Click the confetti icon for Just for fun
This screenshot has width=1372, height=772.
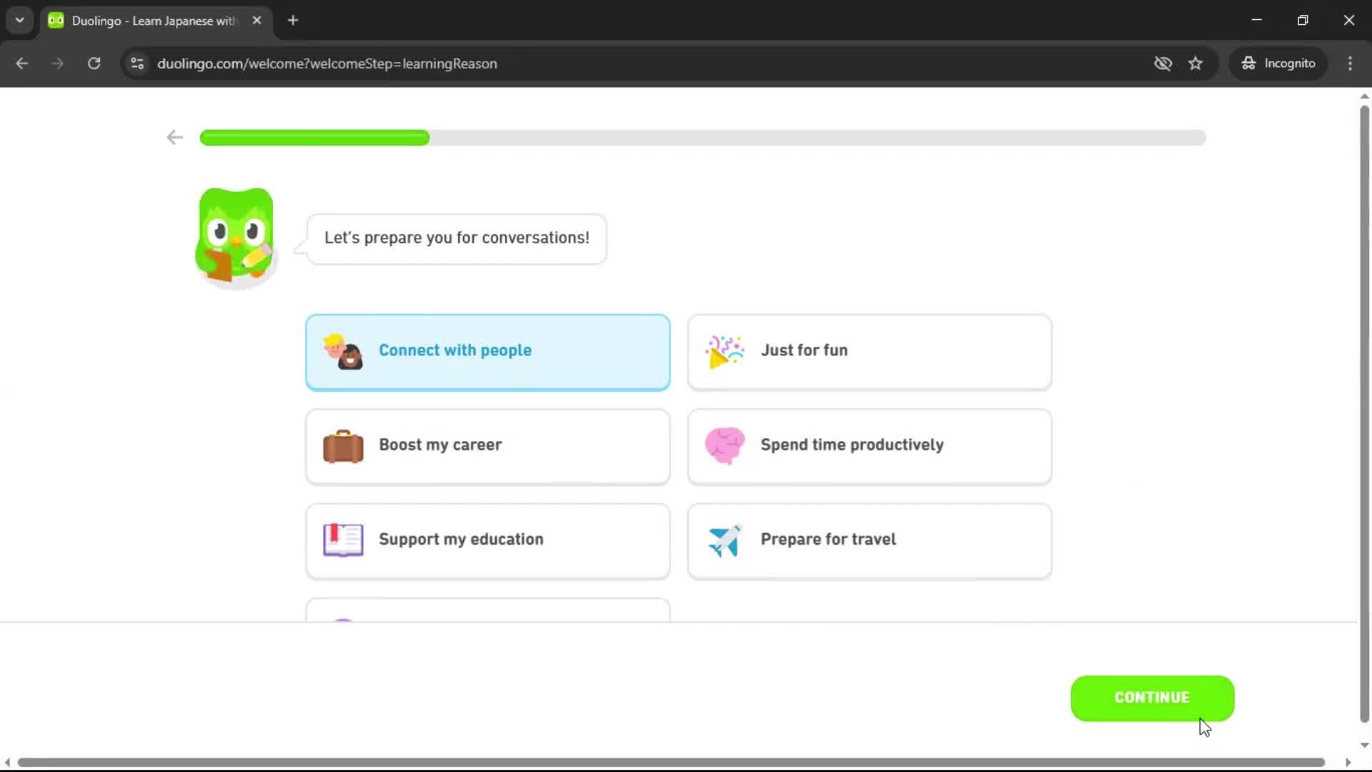(724, 352)
